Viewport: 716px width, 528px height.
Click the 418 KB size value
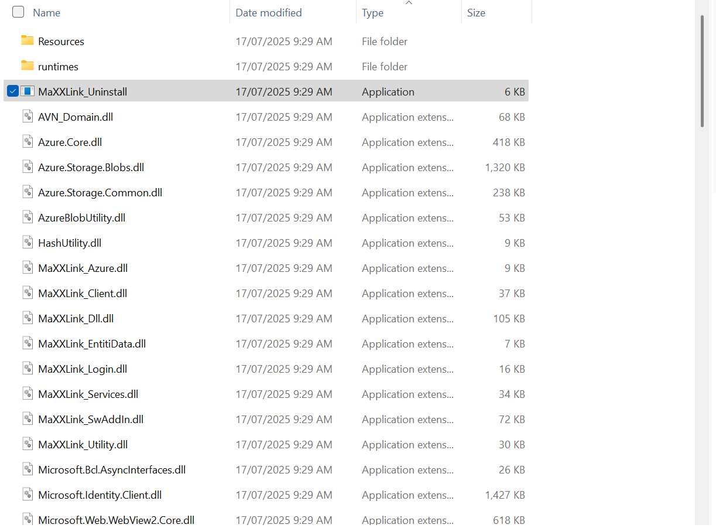coord(509,142)
